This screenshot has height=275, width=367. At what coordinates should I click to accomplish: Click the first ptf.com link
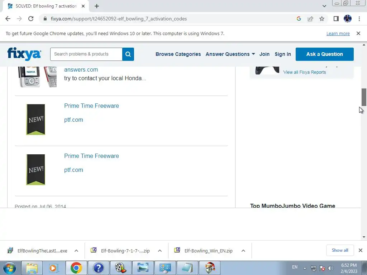(x=73, y=120)
